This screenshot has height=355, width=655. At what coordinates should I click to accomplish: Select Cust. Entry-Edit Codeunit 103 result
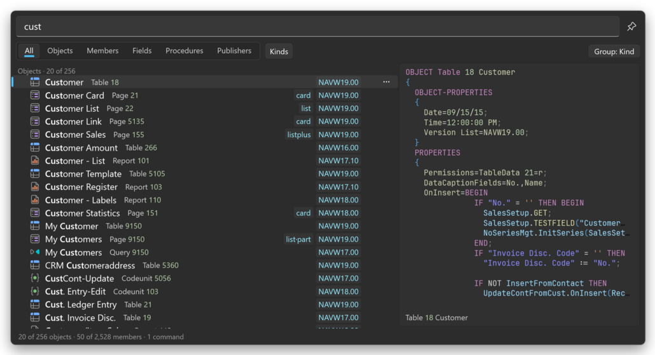point(205,291)
